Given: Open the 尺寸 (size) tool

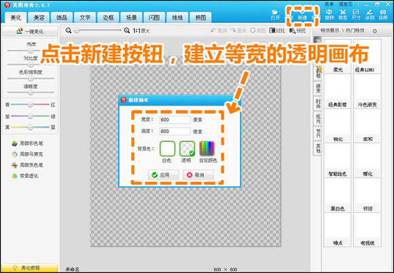Looking at the screenshot, I should tap(356, 15).
